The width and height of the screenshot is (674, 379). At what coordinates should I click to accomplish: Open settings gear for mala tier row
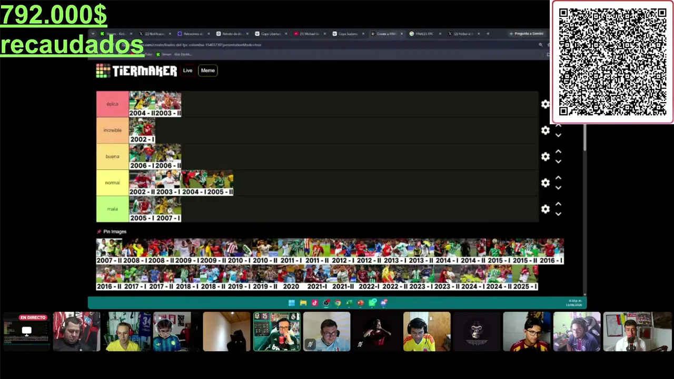click(x=545, y=210)
